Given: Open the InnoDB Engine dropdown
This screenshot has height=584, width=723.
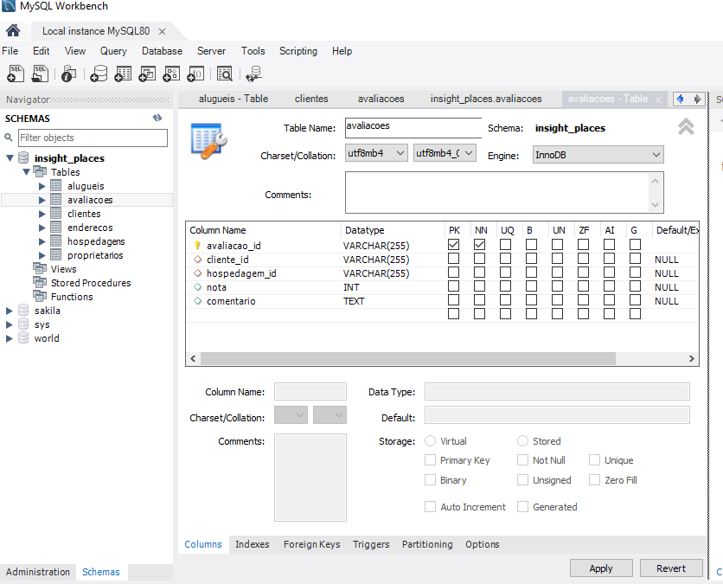Looking at the screenshot, I should (x=598, y=155).
